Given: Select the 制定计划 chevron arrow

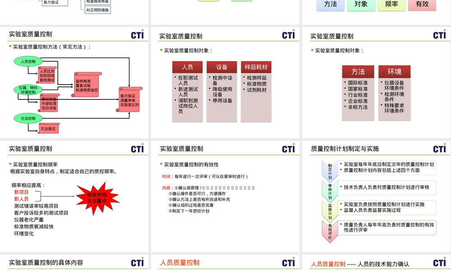Looking at the screenshot, I should [330, 171].
